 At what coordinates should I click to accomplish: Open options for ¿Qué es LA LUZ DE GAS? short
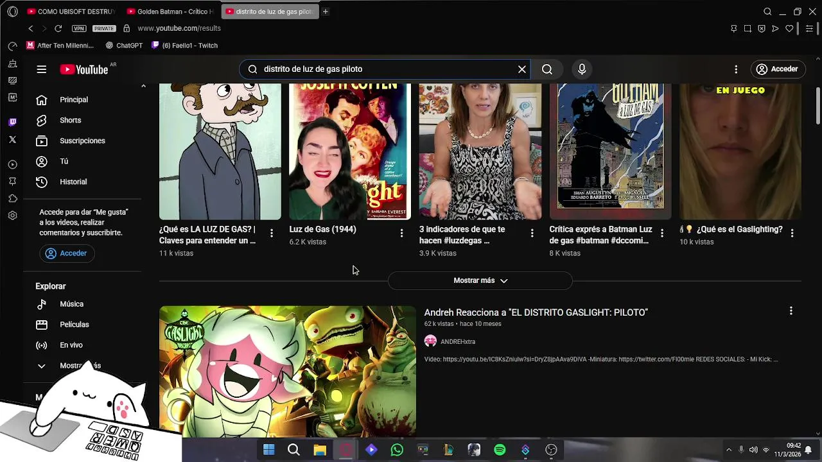272,234
